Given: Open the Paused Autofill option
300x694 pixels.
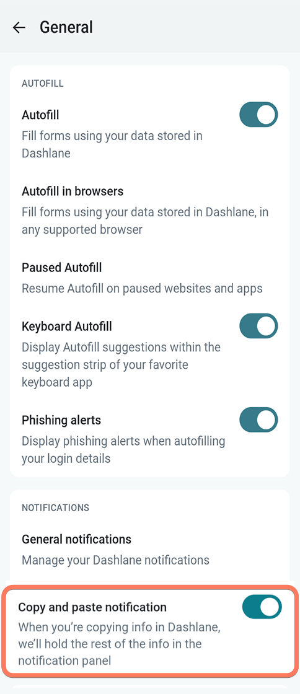Looking at the screenshot, I should coord(149,278).
